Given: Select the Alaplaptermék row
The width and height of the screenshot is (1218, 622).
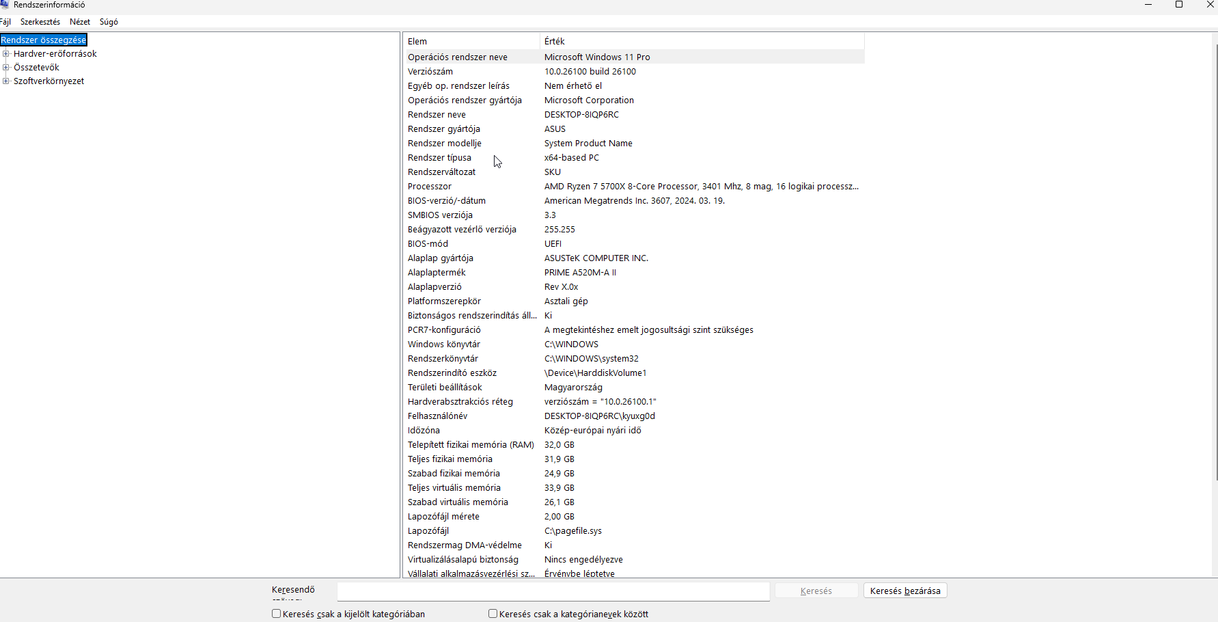Looking at the screenshot, I should coord(634,273).
